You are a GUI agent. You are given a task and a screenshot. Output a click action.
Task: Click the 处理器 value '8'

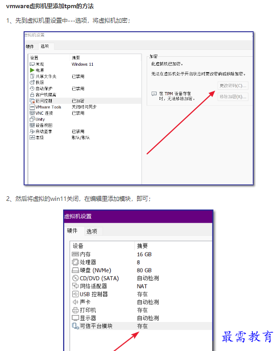[x=138, y=262]
